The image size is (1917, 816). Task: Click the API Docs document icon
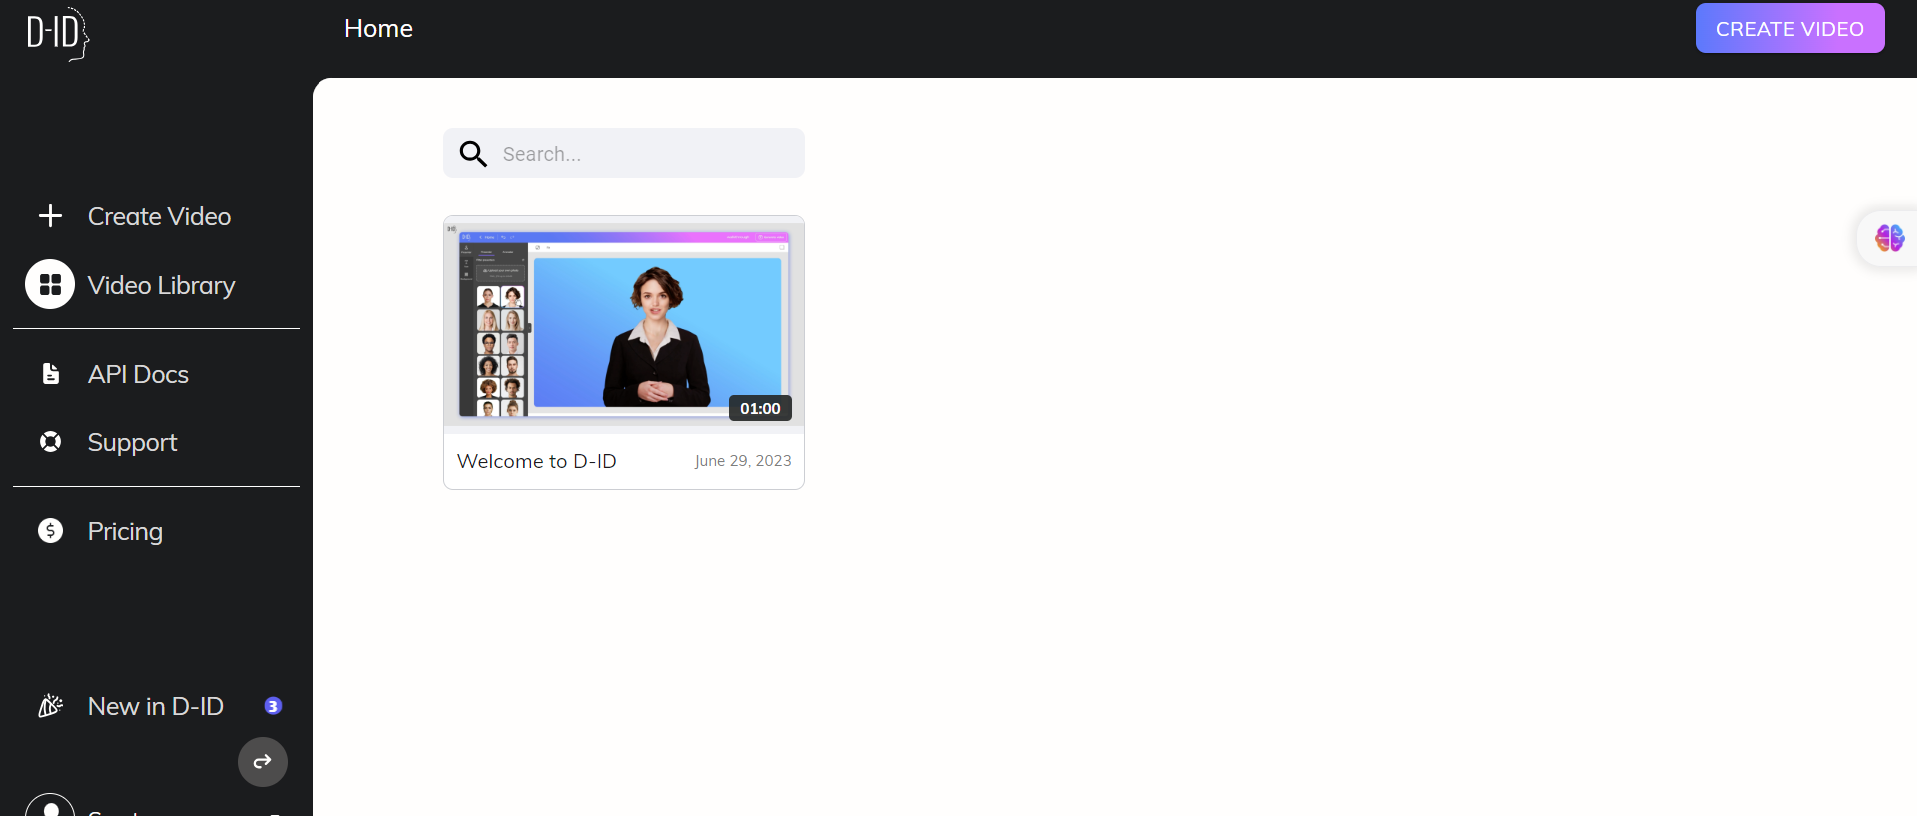pyautogui.click(x=50, y=374)
